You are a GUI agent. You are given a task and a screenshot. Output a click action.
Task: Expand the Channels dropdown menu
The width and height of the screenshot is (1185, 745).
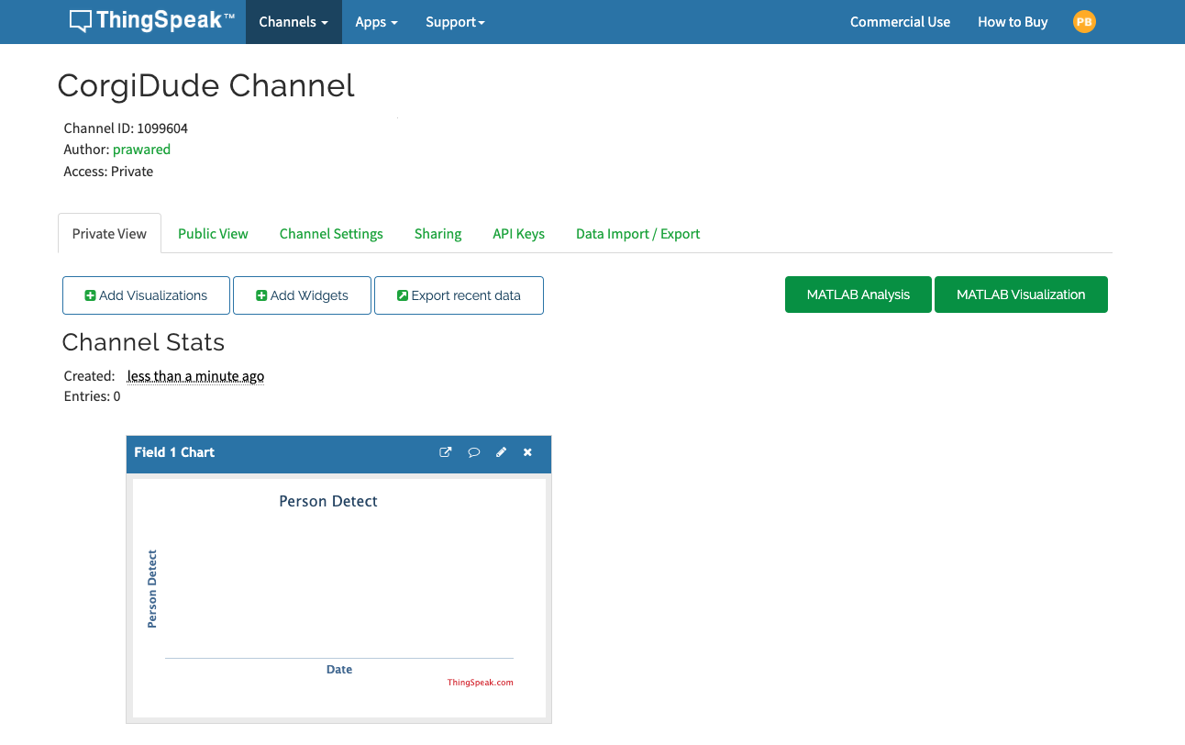293,22
